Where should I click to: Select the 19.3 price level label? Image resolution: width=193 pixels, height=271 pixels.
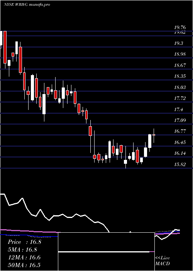[178, 43]
